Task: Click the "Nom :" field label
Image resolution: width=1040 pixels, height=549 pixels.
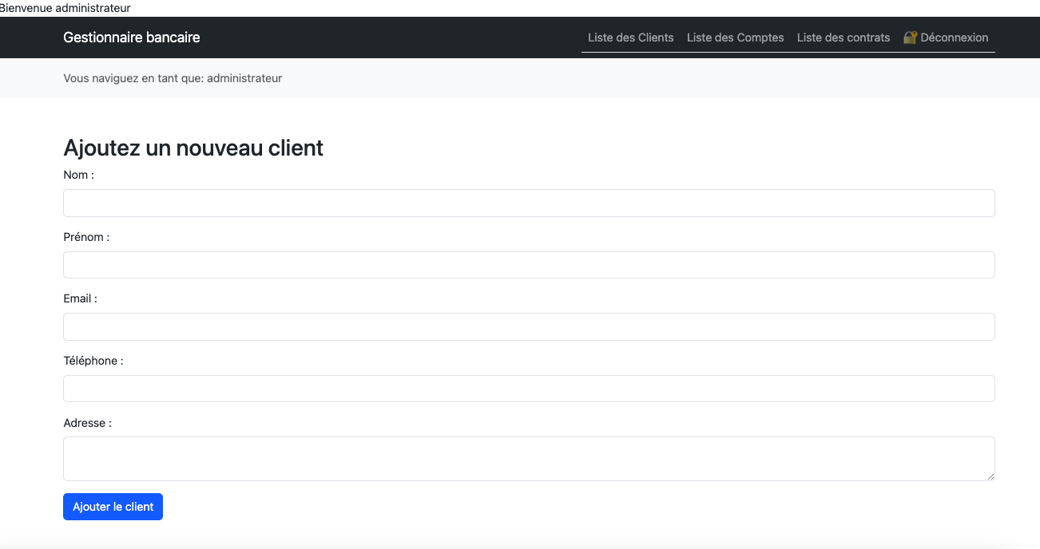Action: (x=78, y=175)
